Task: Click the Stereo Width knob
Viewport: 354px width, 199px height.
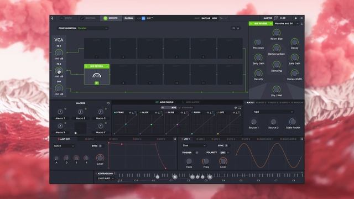Action: 294,74
